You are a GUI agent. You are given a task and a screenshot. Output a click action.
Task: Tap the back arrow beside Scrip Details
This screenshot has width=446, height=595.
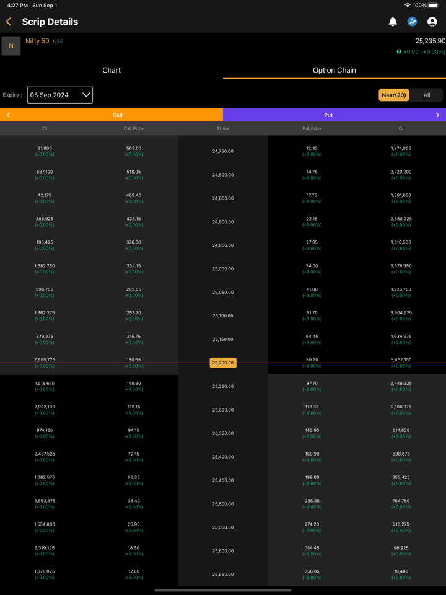9,22
